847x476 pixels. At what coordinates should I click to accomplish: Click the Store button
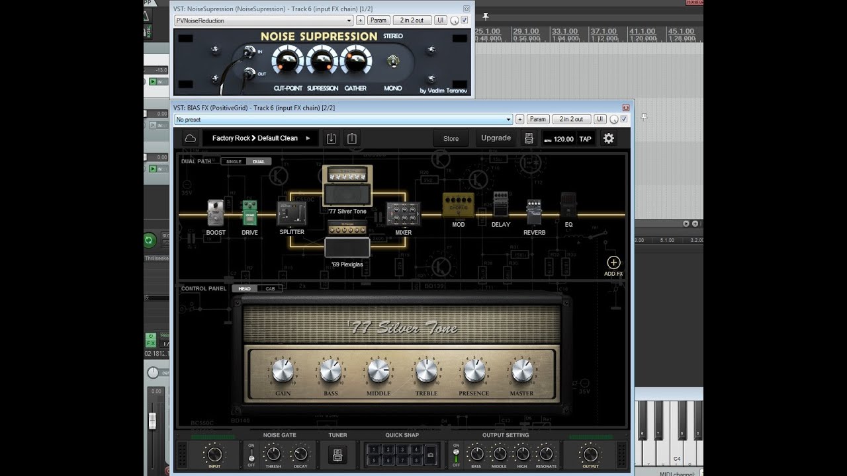(x=451, y=138)
